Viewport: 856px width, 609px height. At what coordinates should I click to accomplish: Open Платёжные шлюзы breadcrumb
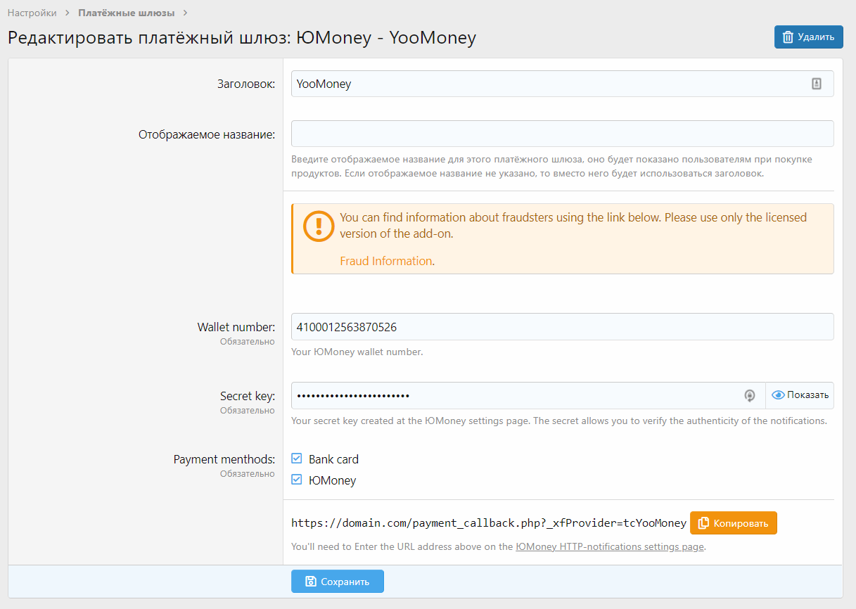click(126, 13)
